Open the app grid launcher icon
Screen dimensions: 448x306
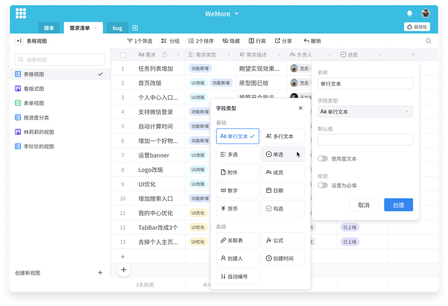21,14
